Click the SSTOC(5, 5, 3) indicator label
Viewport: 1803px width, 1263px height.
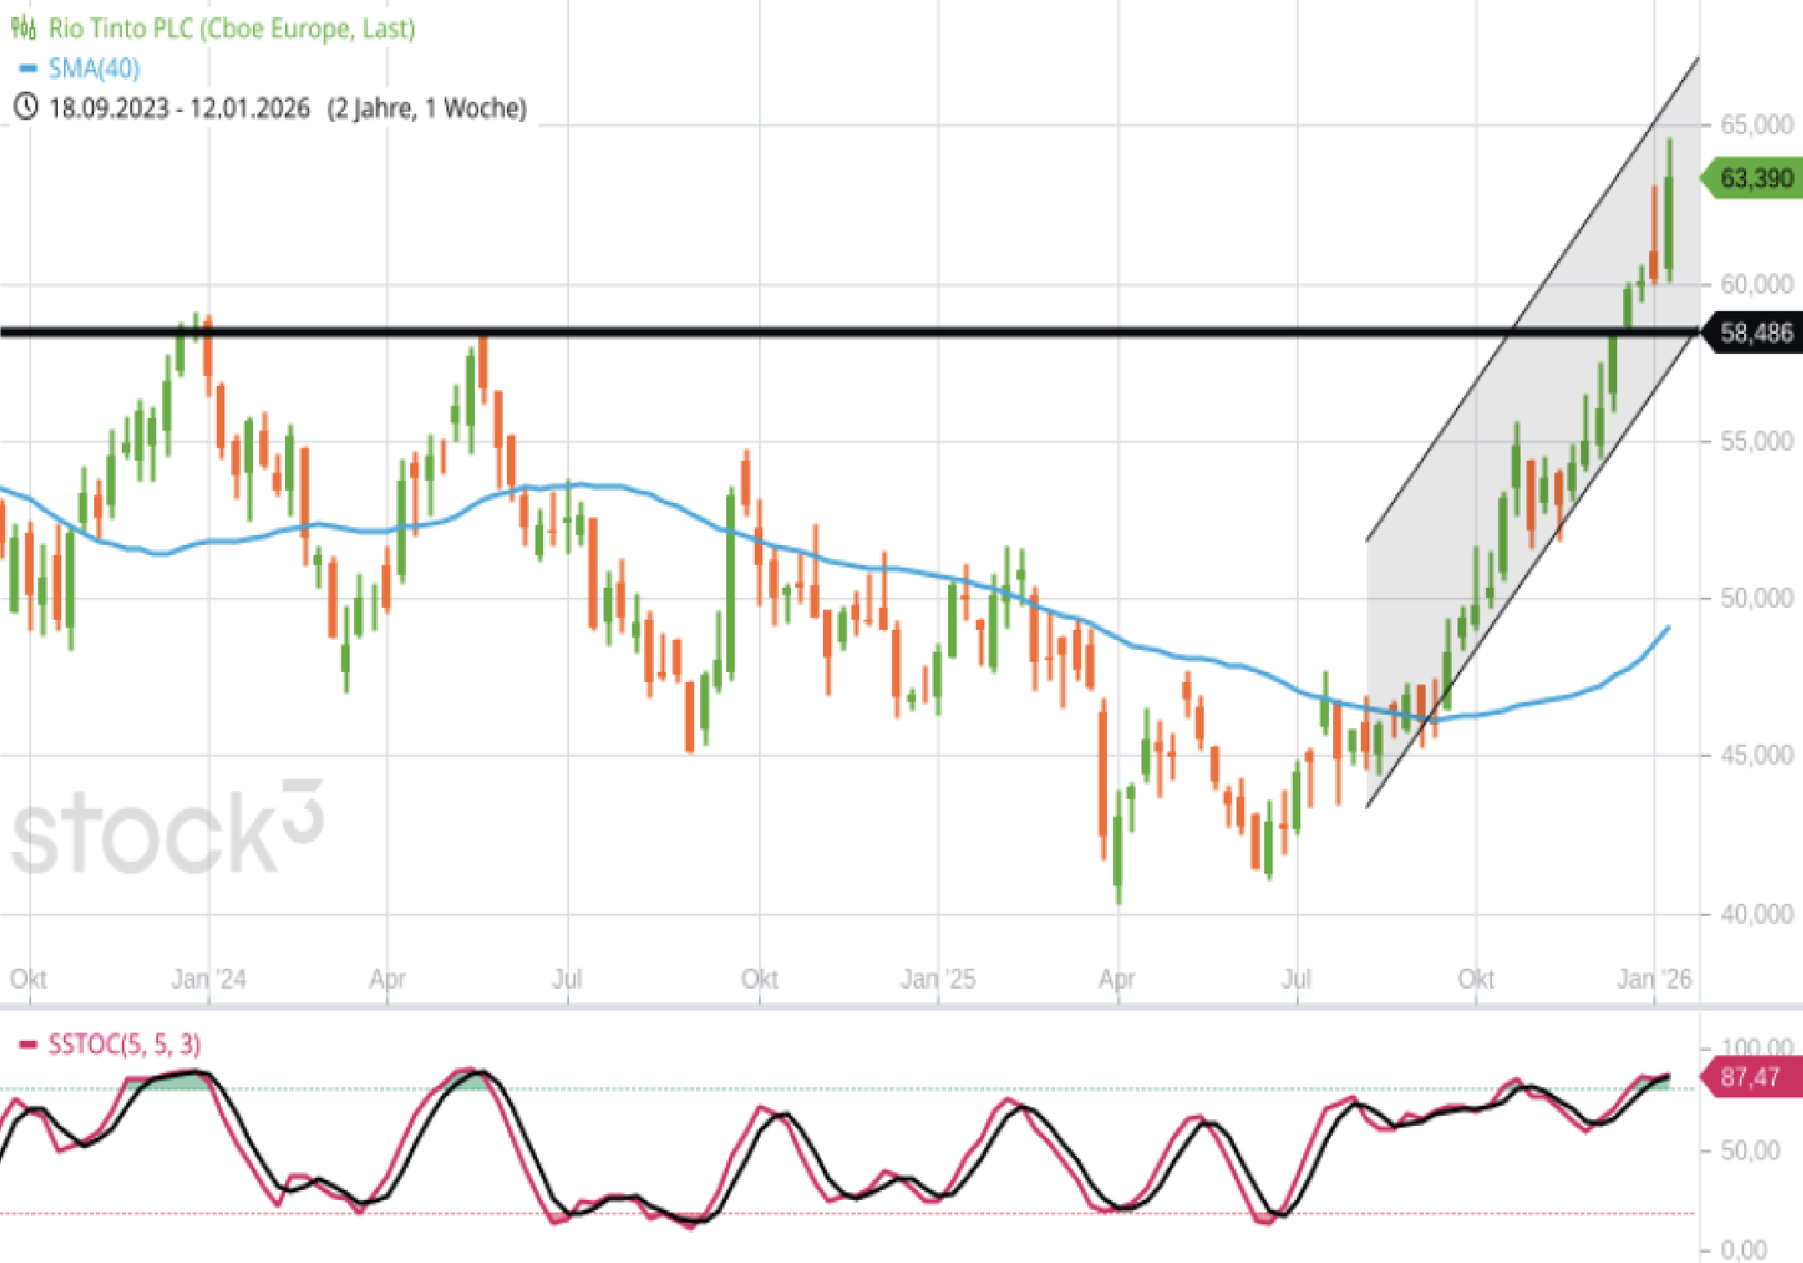click(124, 1044)
